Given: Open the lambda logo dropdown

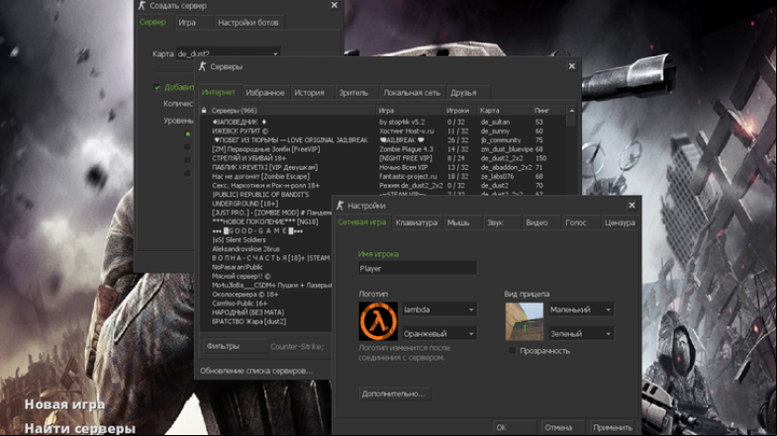Looking at the screenshot, I should [x=439, y=309].
